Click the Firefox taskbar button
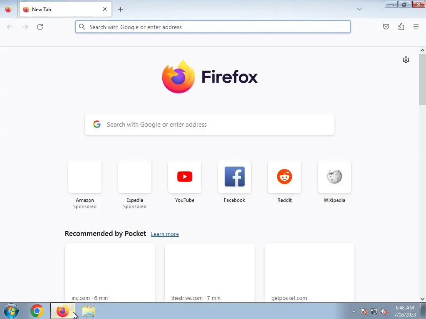This screenshot has height=319, width=426. click(62, 311)
